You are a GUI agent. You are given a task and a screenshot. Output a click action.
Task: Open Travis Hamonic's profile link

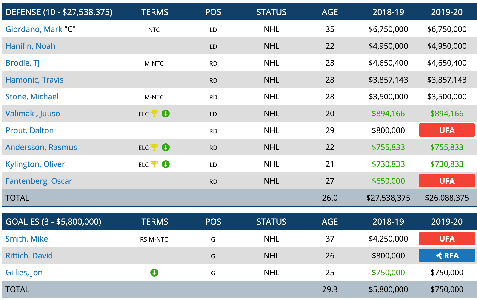point(34,80)
